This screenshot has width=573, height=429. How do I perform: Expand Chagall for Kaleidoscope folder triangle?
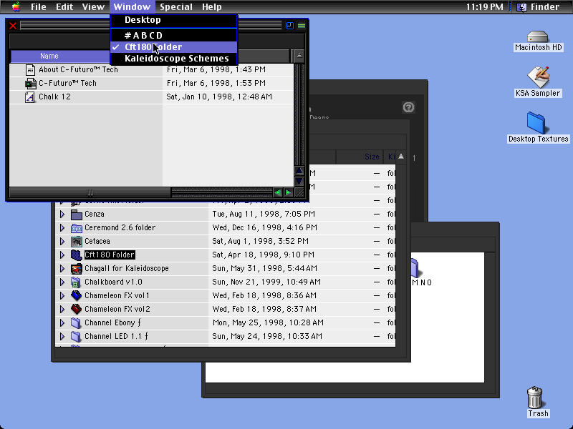click(x=62, y=269)
